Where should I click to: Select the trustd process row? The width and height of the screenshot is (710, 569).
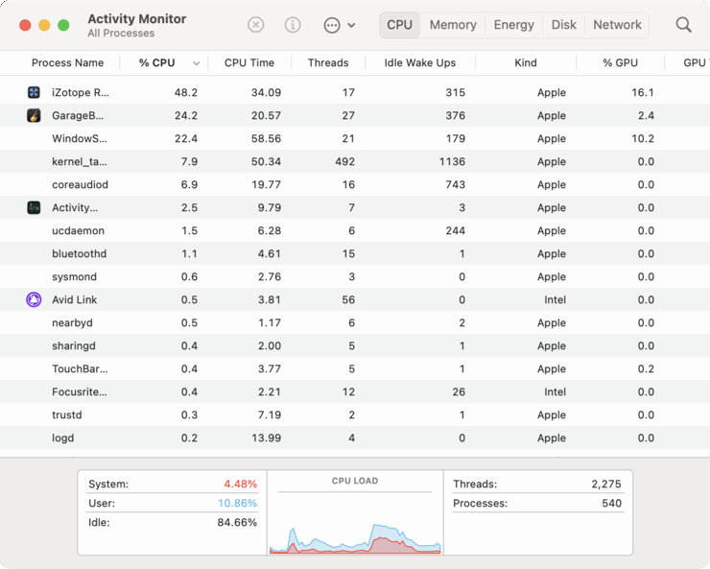coord(355,415)
